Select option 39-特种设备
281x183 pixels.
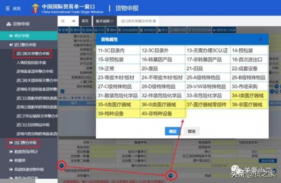click(118, 114)
